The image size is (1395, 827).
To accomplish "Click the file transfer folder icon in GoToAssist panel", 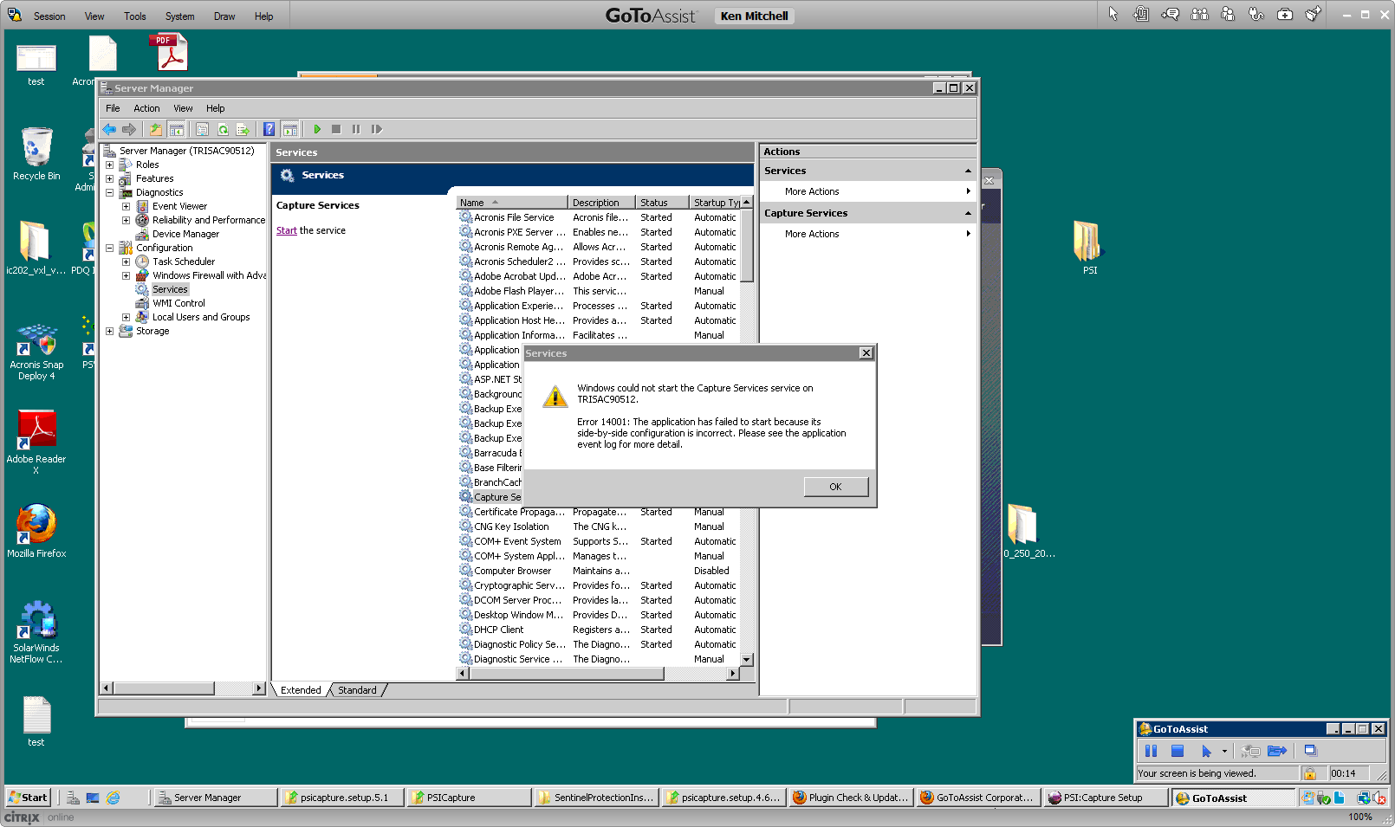I will tap(1277, 751).
